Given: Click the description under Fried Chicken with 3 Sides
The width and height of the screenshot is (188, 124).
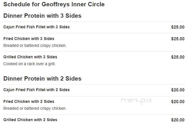Looking at the screenshot, I should 35,45.
